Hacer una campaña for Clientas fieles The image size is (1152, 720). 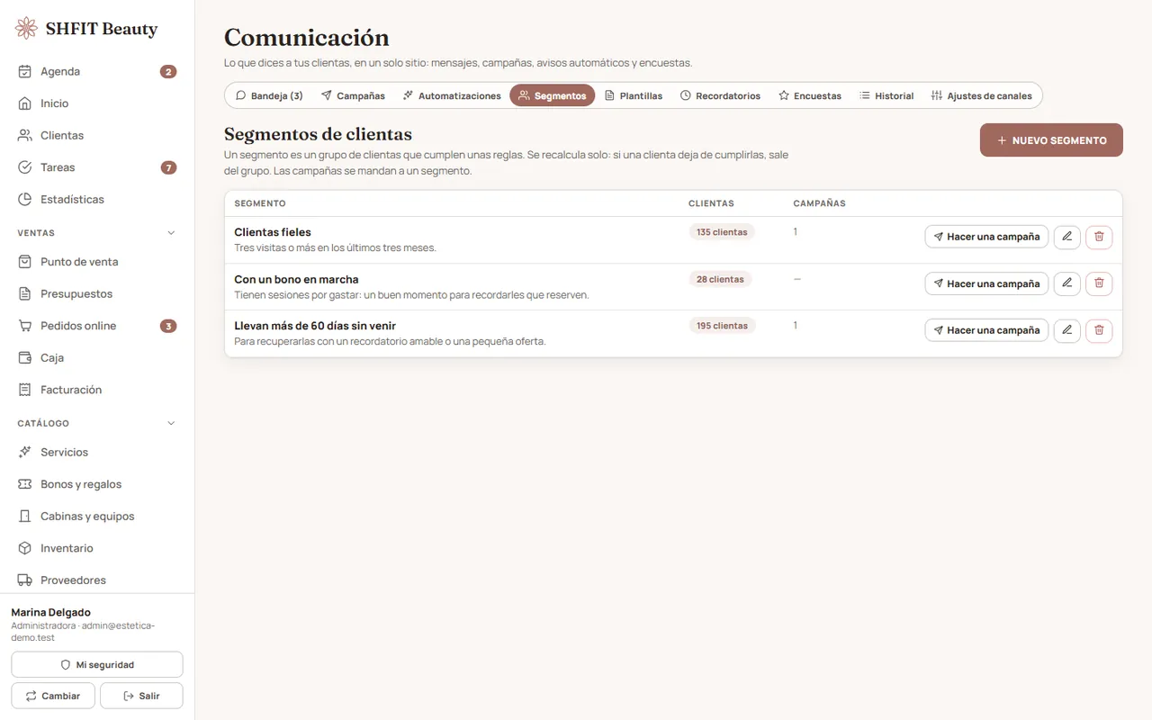point(986,237)
